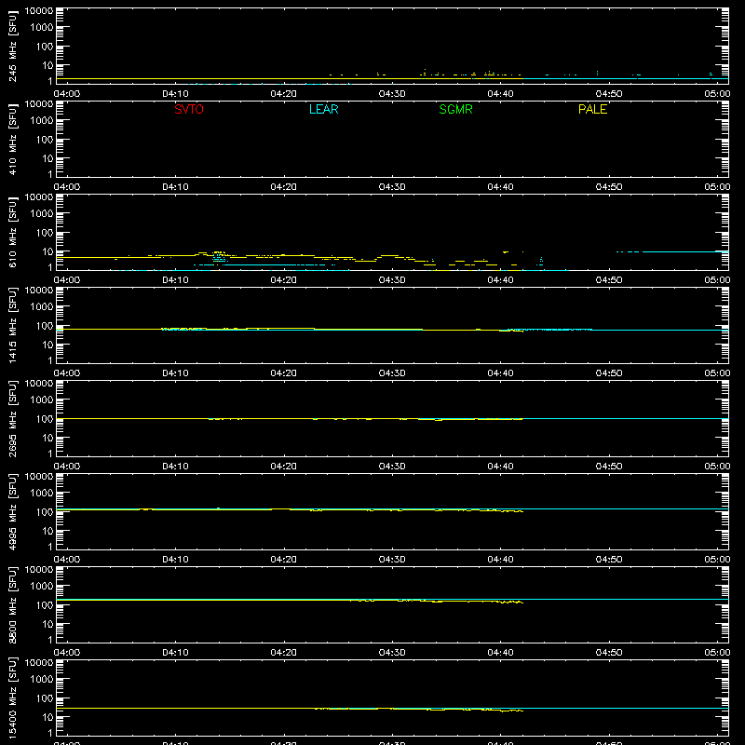Select the 2695 MHz [SFU] axis title
This screenshot has width=745, height=745.
(x=12, y=418)
